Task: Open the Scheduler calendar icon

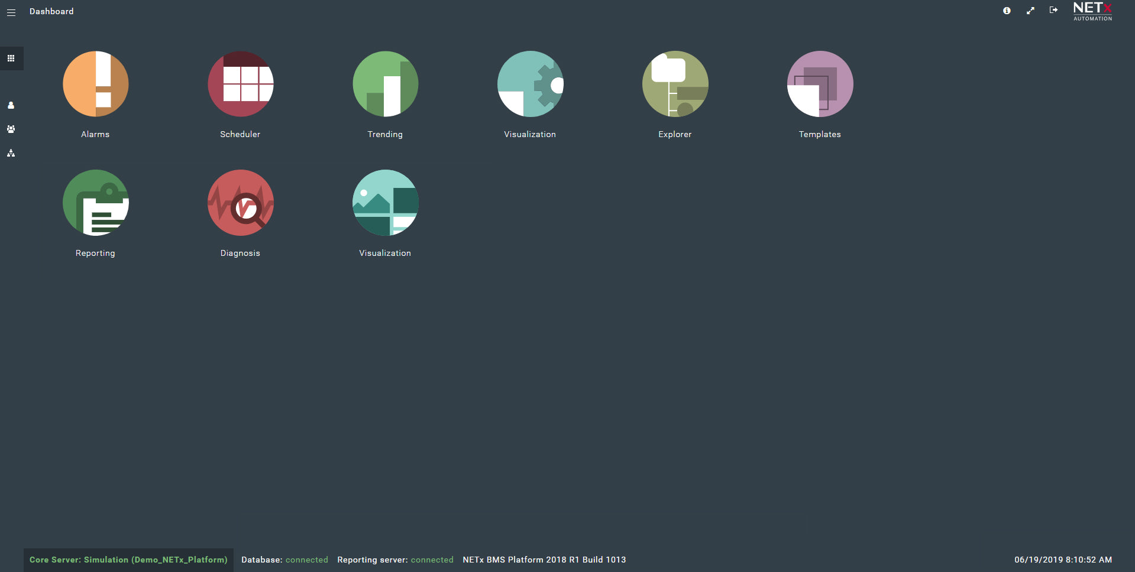Action: [241, 84]
